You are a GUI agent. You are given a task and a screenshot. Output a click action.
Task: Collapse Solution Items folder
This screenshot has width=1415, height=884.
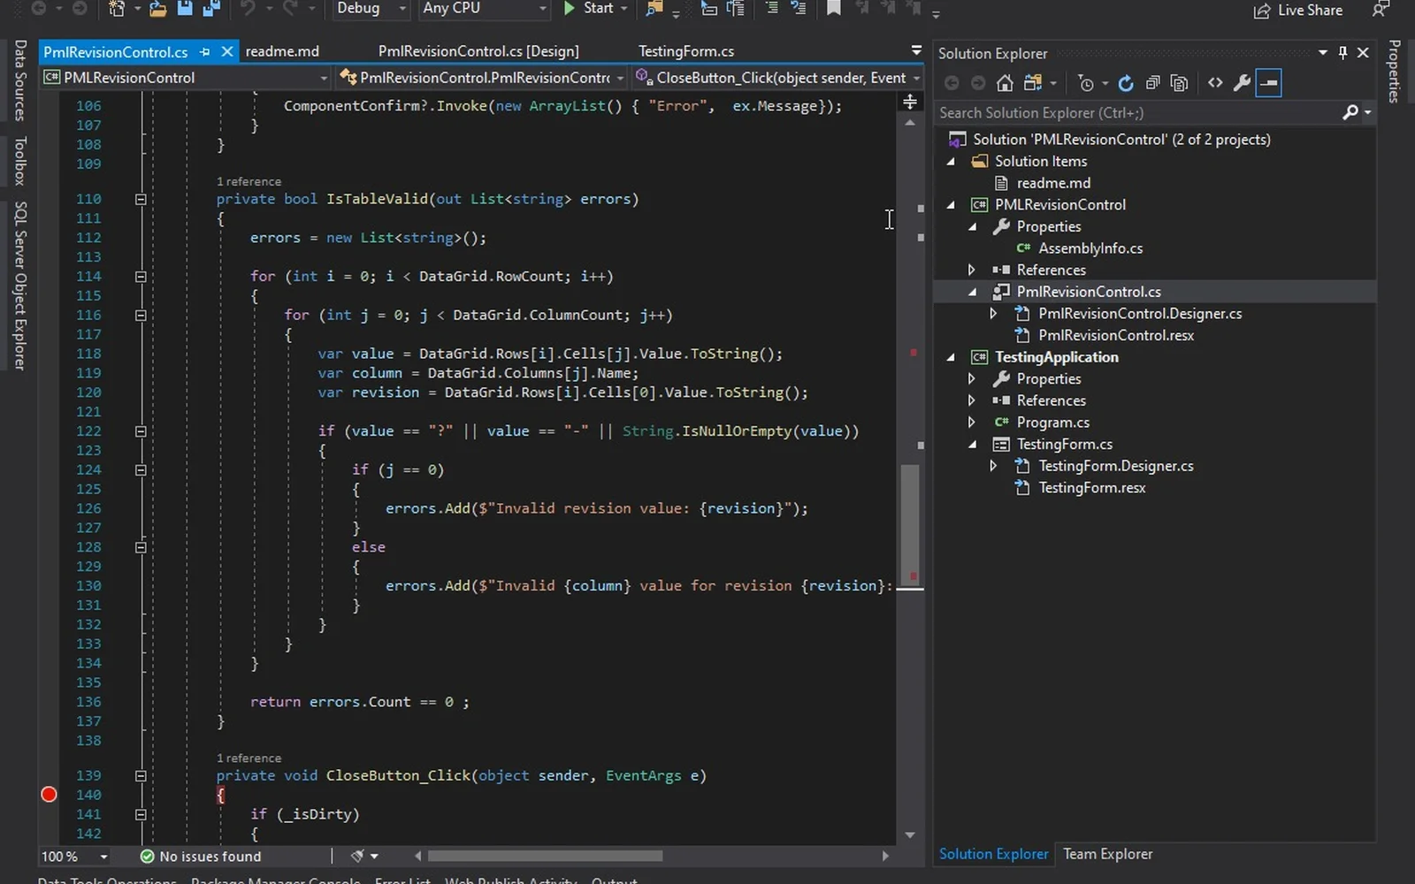pos(952,162)
